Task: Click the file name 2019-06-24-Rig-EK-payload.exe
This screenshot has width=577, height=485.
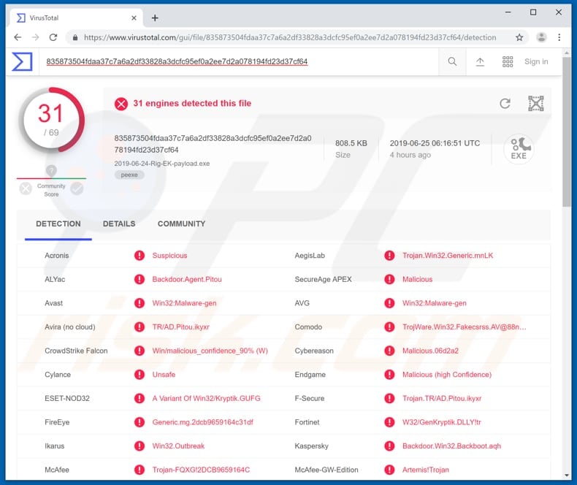Action: pyautogui.click(x=162, y=164)
